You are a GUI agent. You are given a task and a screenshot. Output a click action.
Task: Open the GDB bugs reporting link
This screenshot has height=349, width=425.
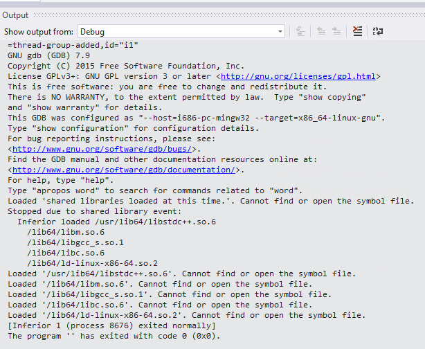pos(104,149)
